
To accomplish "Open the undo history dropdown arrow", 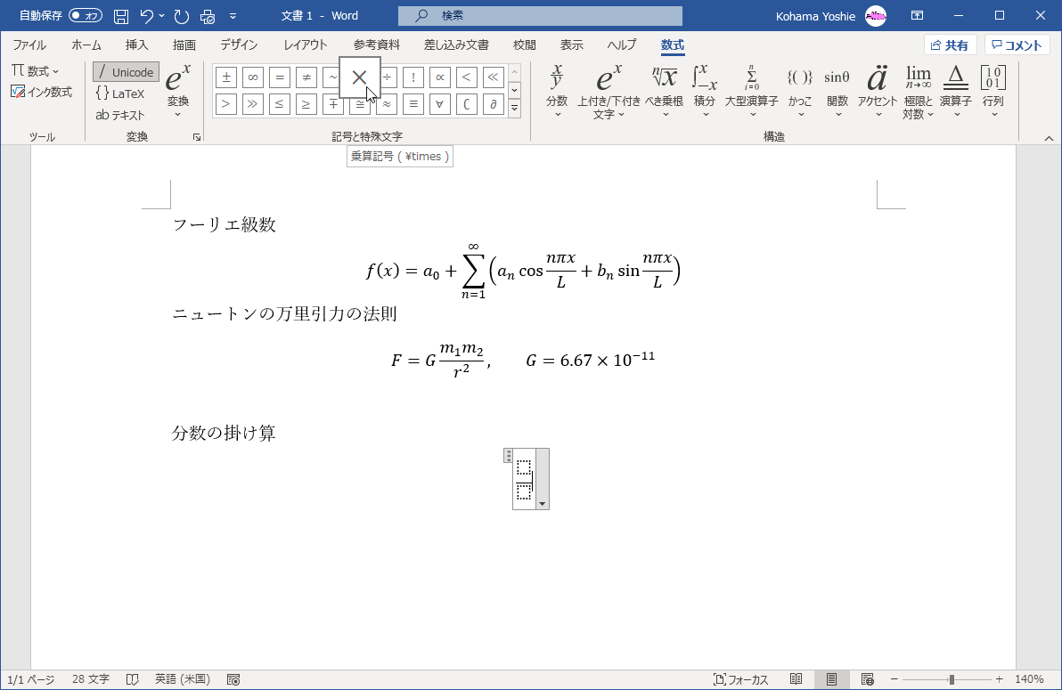I will click(x=162, y=15).
